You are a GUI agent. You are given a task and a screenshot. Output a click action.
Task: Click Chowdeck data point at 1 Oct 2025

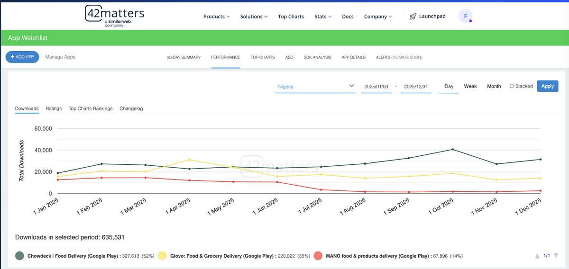(x=453, y=150)
